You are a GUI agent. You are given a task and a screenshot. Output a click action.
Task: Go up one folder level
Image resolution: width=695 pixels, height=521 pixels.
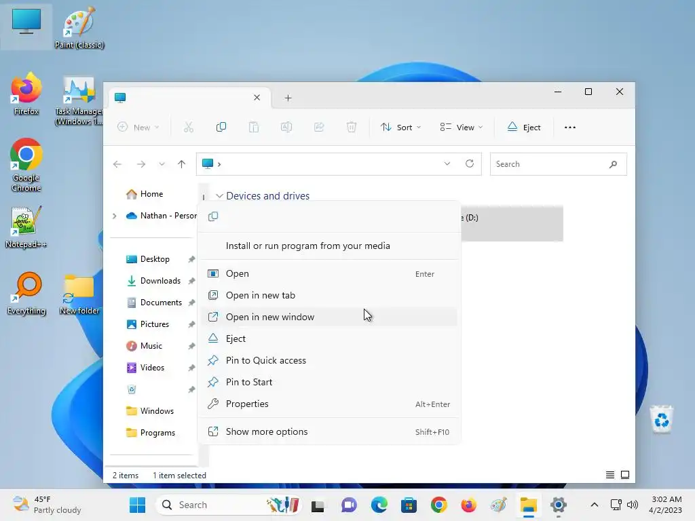tap(181, 164)
